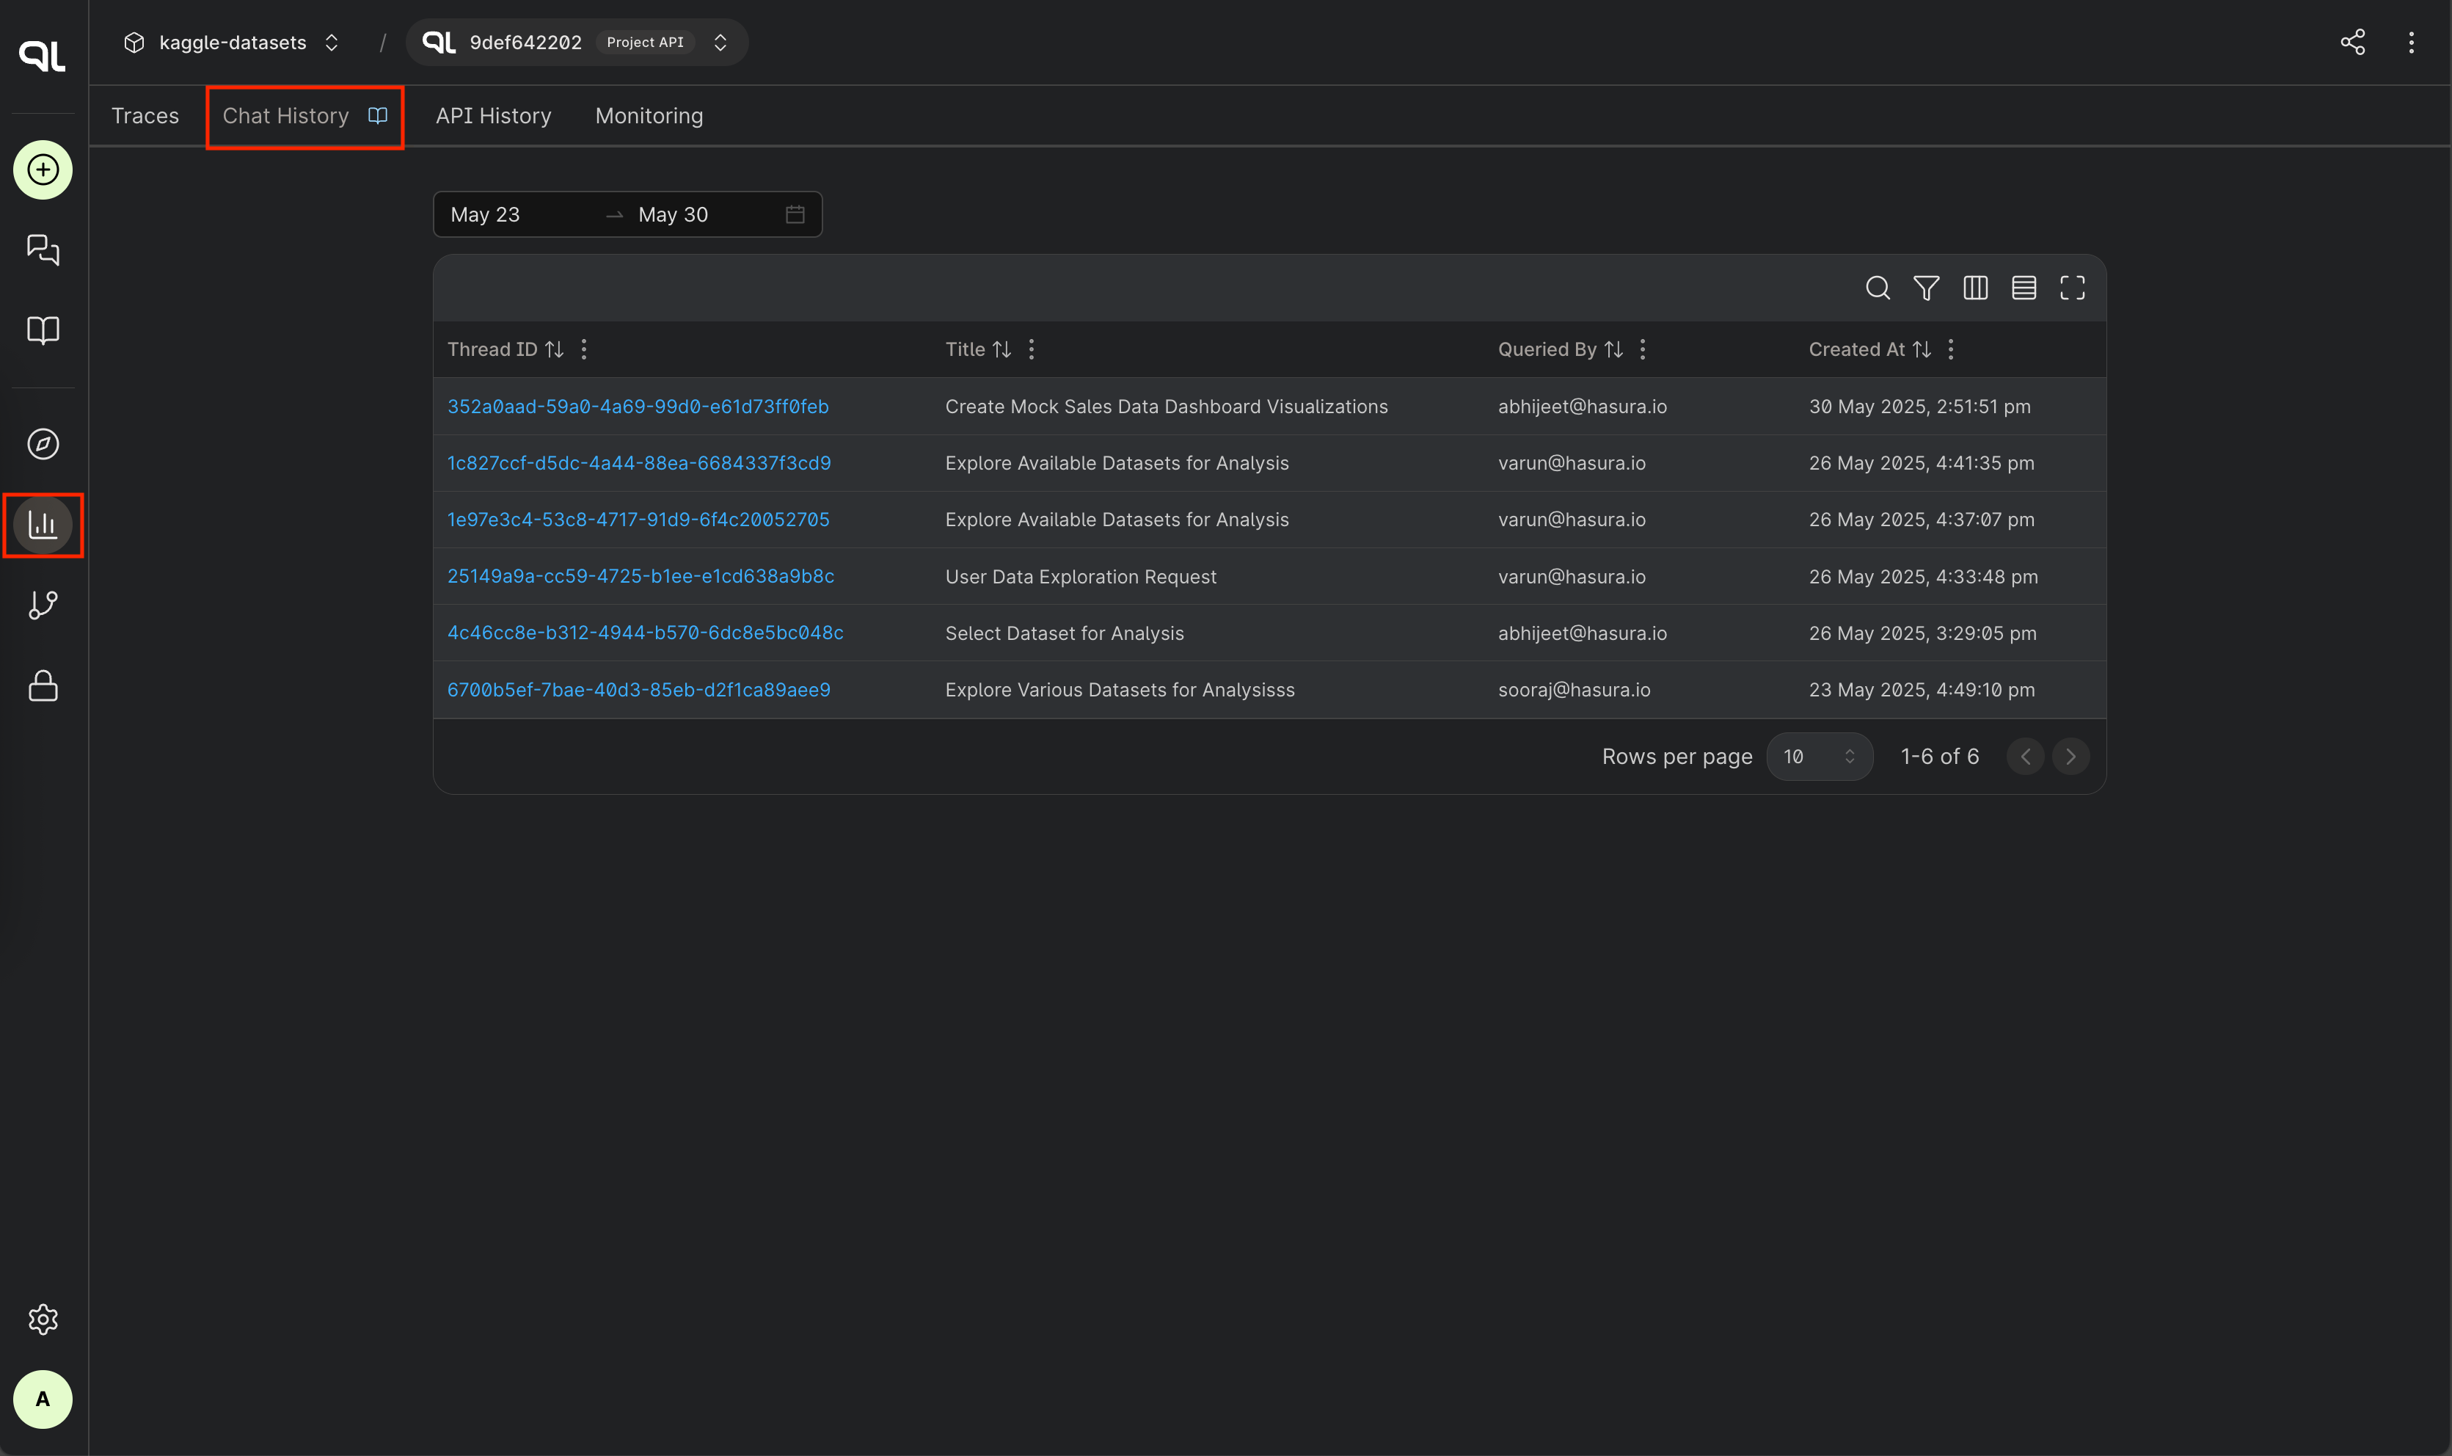2452x1456 pixels.
Task: Open thread 4c46cc8e-b312-4944-b570-6dc8e5bc048c
Action: [x=646, y=633]
